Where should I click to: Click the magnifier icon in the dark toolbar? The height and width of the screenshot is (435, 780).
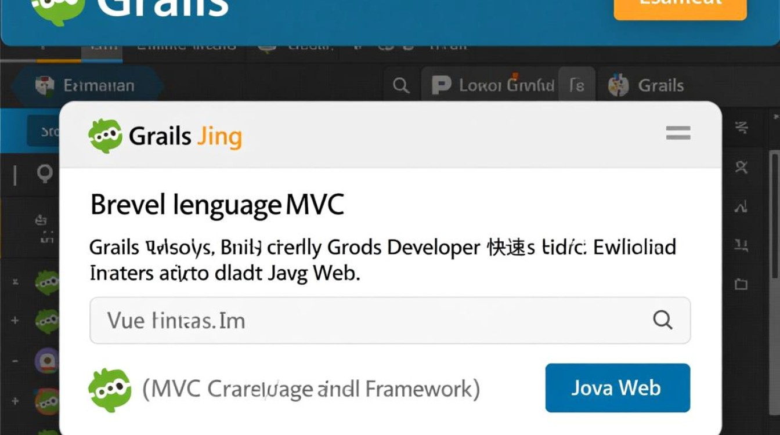(x=401, y=86)
